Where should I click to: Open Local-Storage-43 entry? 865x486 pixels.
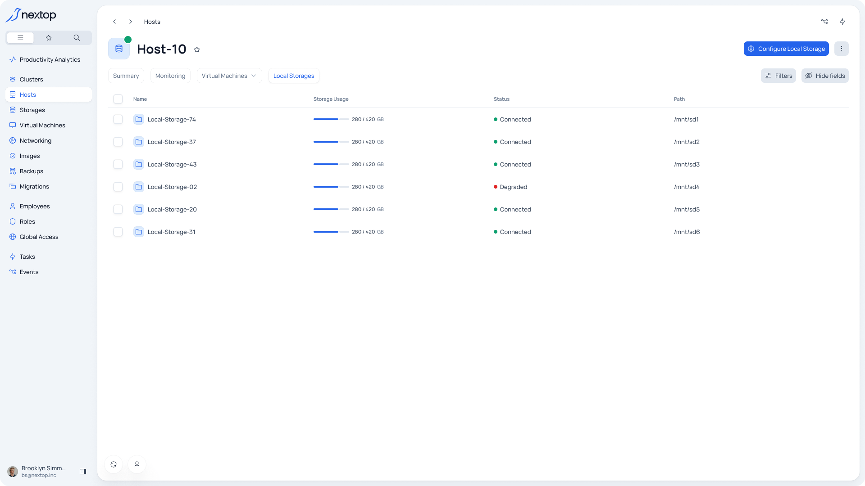172,164
